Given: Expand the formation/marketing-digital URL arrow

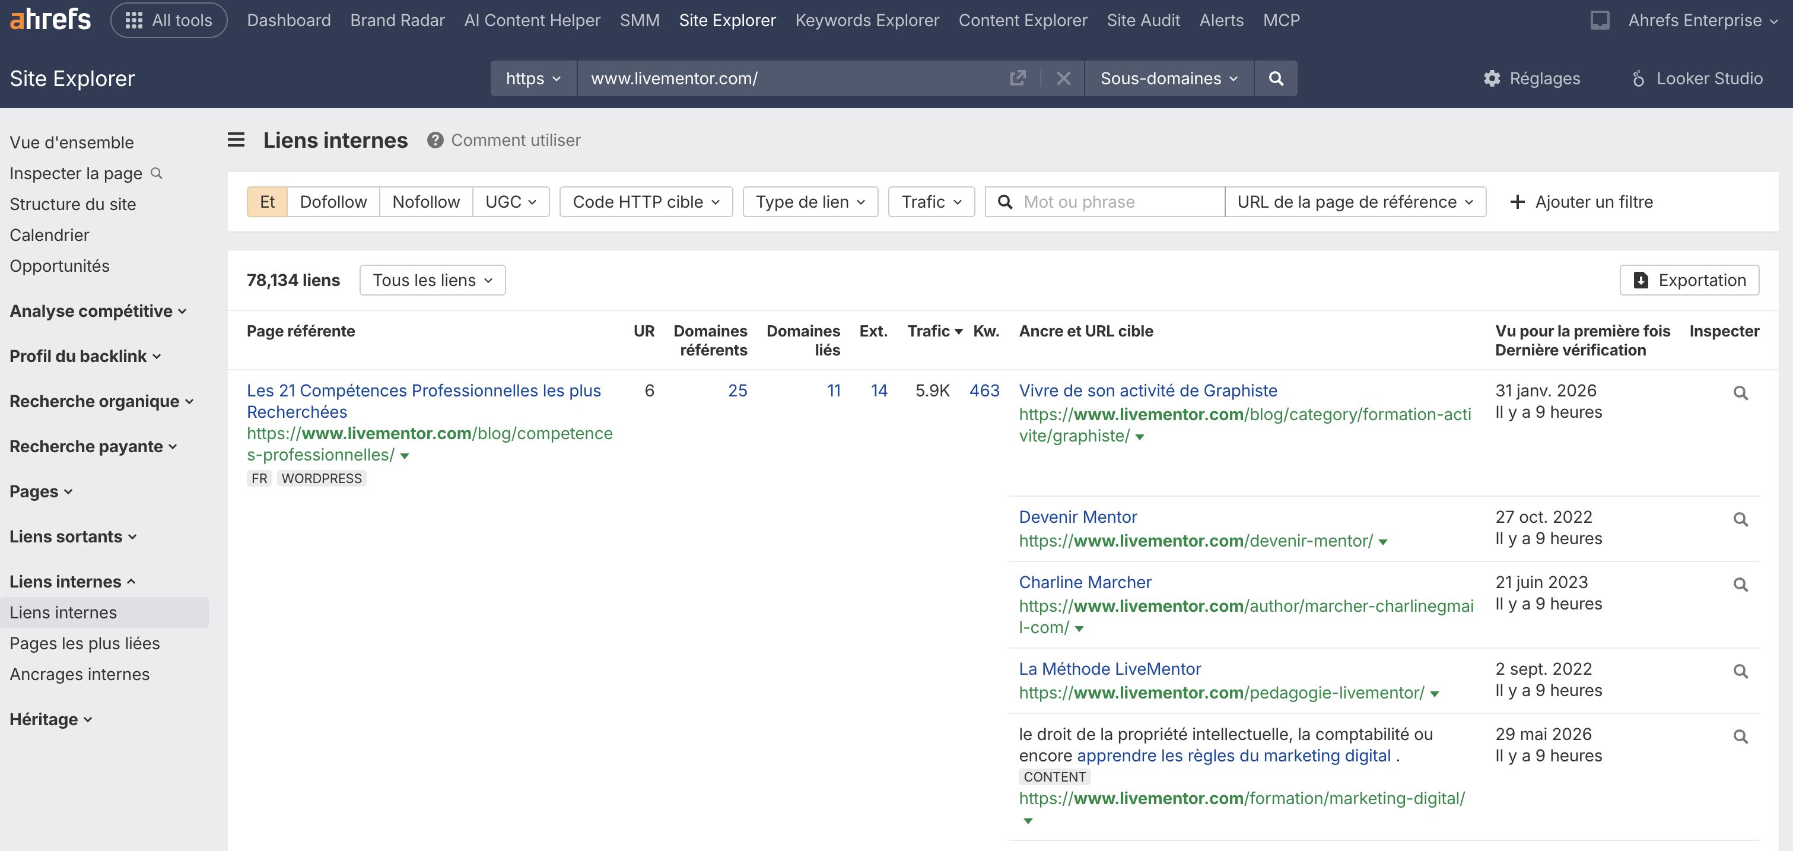Looking at the screenshot, I should (x=1028, y=821).
